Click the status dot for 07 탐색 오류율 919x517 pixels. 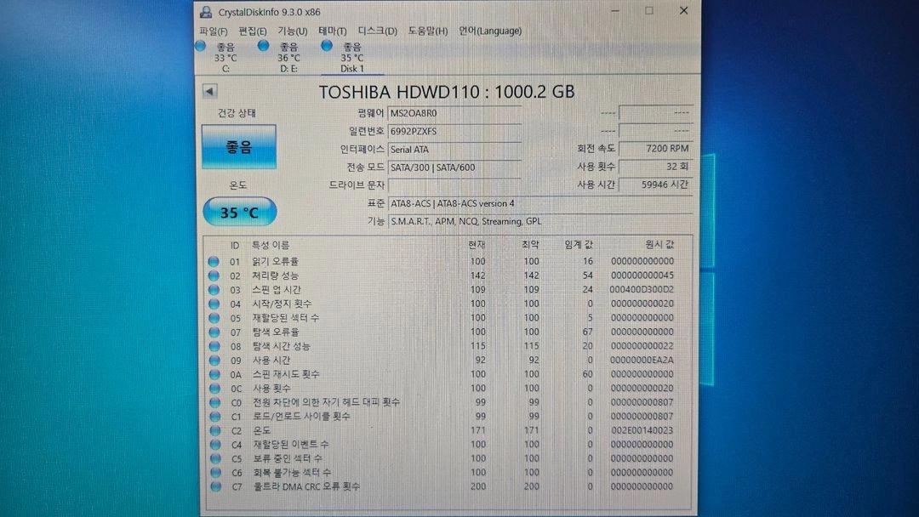[214, 332]
